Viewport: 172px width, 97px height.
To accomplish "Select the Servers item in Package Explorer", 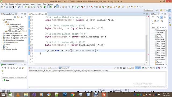I will tap(8, 45).
